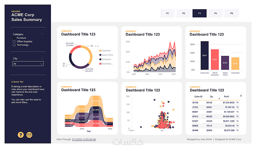The width and height of the screenshot is (256, 148).
Task: Tick the Furniture checkbox
Action: (x=14, y=38)
